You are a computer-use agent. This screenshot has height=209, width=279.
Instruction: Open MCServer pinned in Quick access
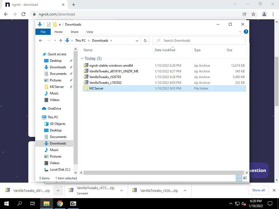pyautogui.click(x=57, y=87)
